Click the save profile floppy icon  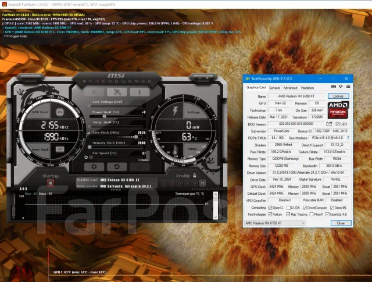click(202, 183)
